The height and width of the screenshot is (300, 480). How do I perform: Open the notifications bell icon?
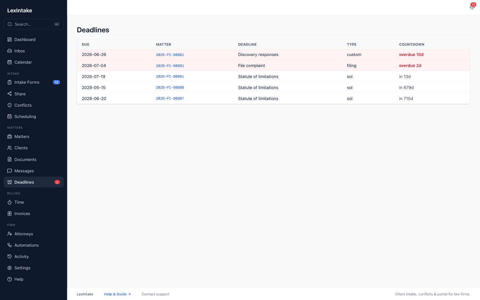(472, 7)
